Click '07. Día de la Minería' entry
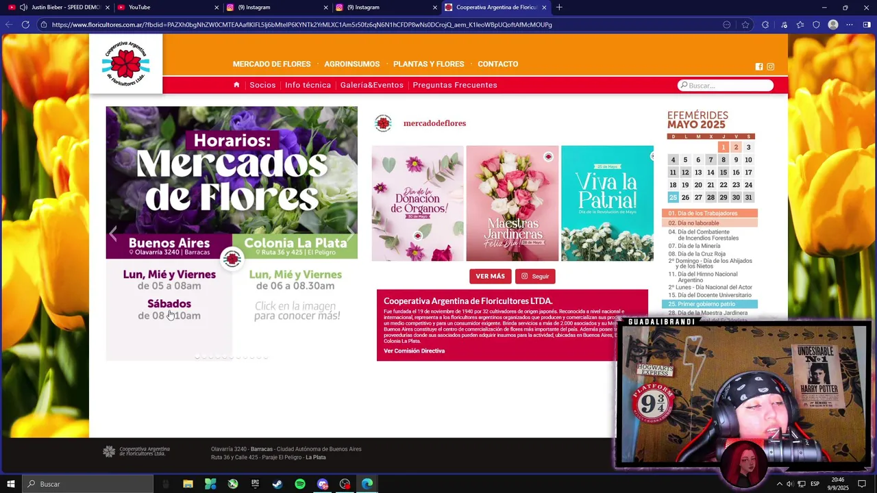 (695, 246)
